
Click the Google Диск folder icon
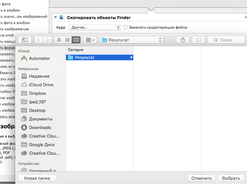tap(24, 145)
